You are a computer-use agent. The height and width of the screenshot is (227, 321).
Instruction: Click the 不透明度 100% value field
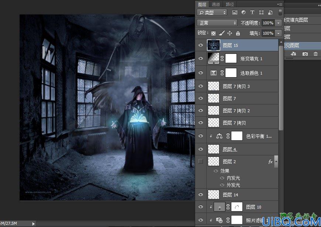pos(268,23)
